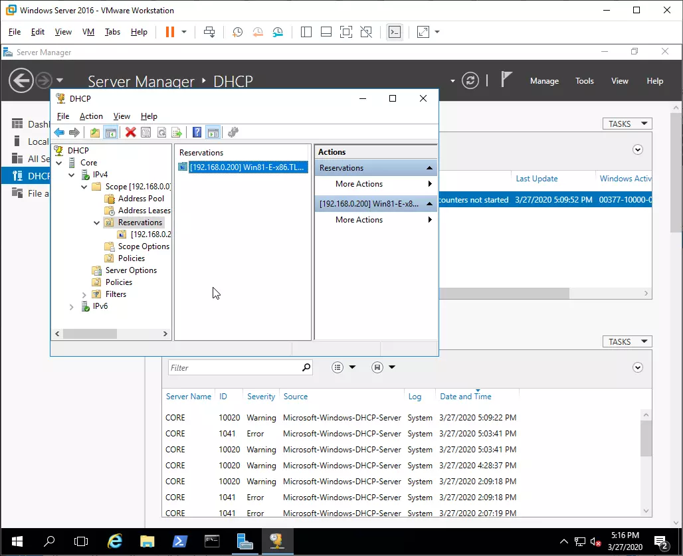Toggle VMware thumbnail bar view
The width and height of the screenshot is (683, 556).
(x=326, y=32)
